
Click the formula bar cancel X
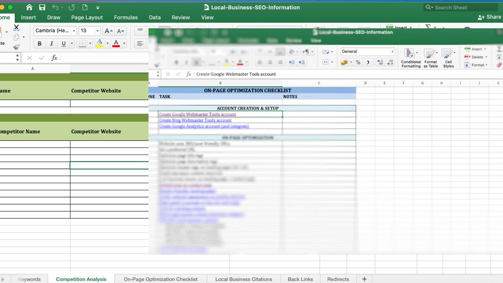[x=29, y=58]
